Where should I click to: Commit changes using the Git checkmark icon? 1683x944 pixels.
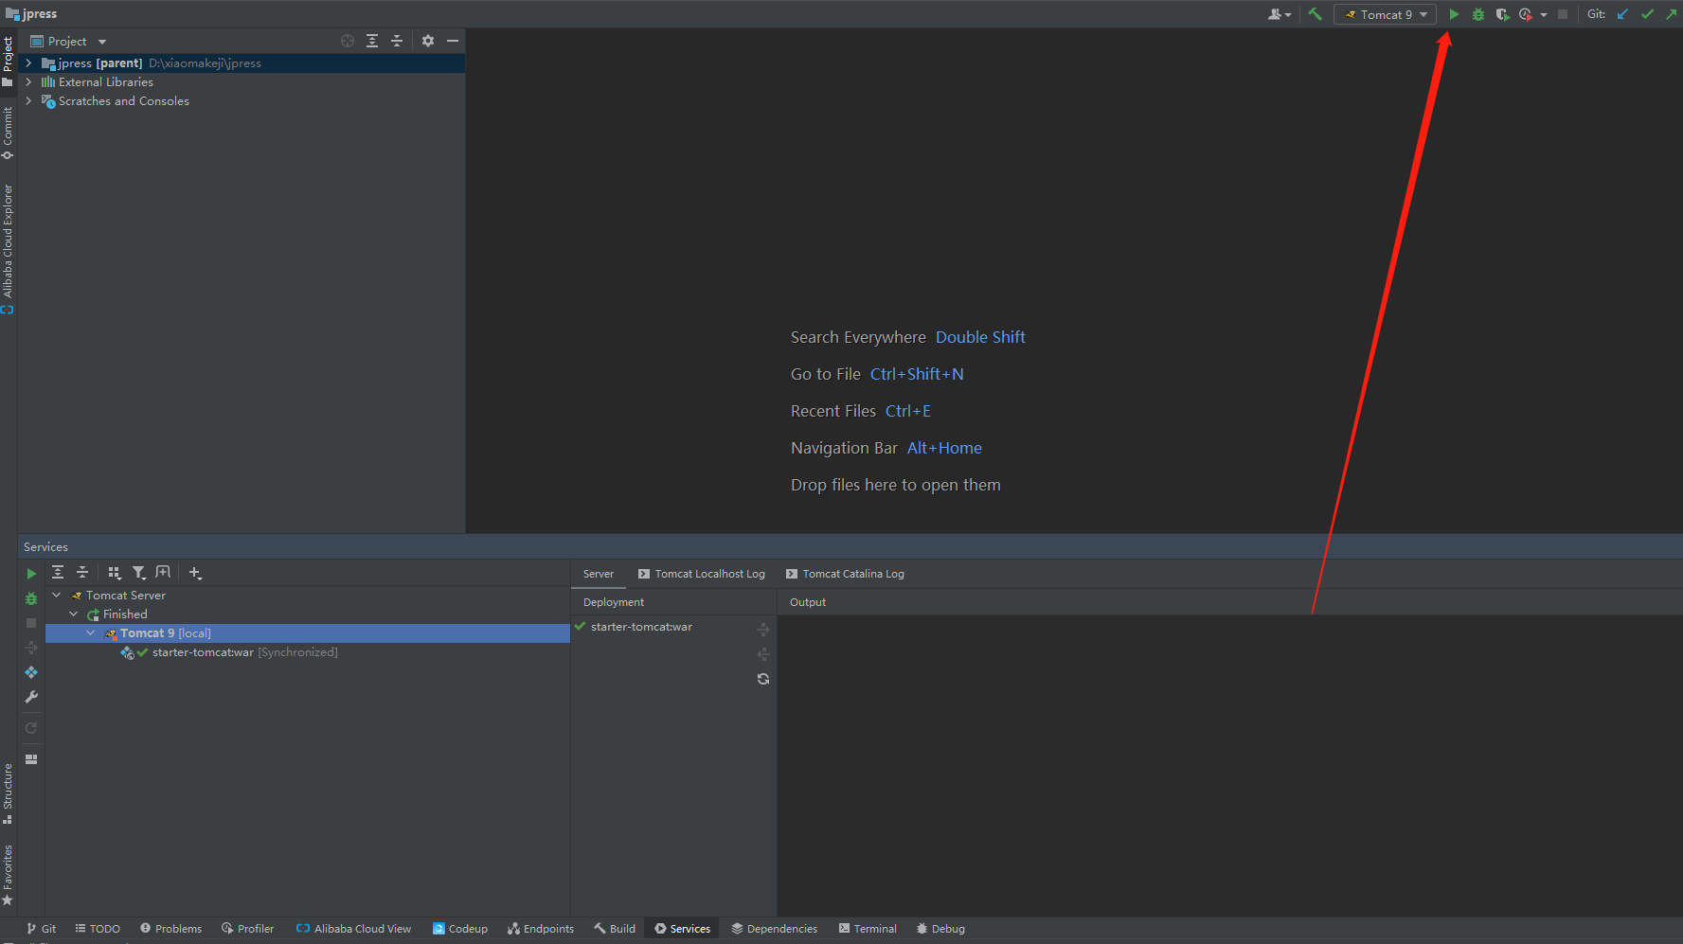(1647, 14)
